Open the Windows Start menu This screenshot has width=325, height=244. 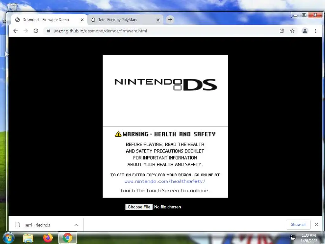coord(8,238)
